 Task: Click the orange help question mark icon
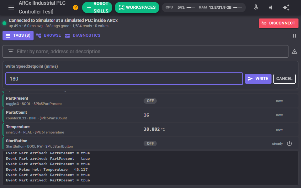(76, 8)
